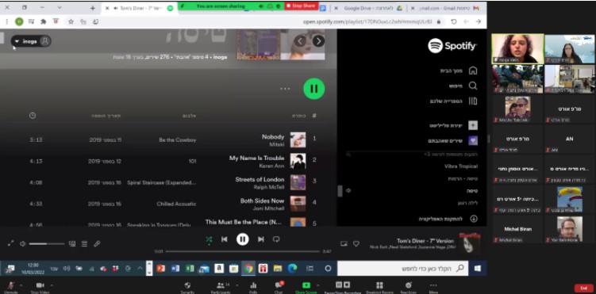Screen dimensions: 596x294
Task: Open Your Library icon in sidebar
Action: [x=473, y=101]
